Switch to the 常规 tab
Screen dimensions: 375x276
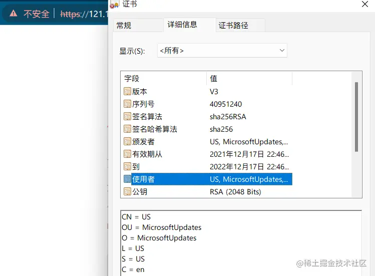click(138, 25)
